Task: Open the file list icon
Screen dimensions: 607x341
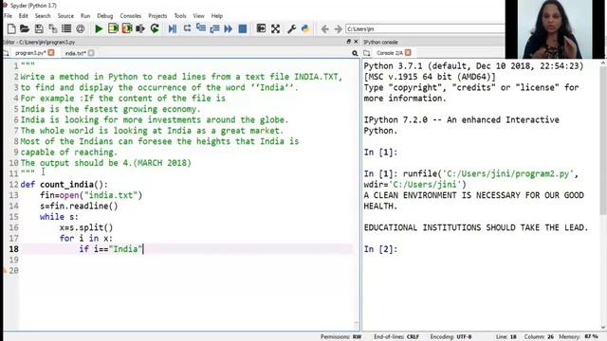Action: (x=66, y=28)
